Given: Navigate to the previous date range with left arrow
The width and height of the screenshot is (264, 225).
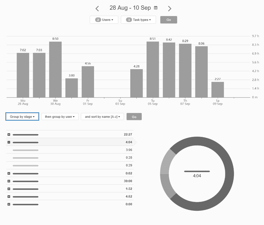Looking at the screenshot, I should tap(97, 8).
